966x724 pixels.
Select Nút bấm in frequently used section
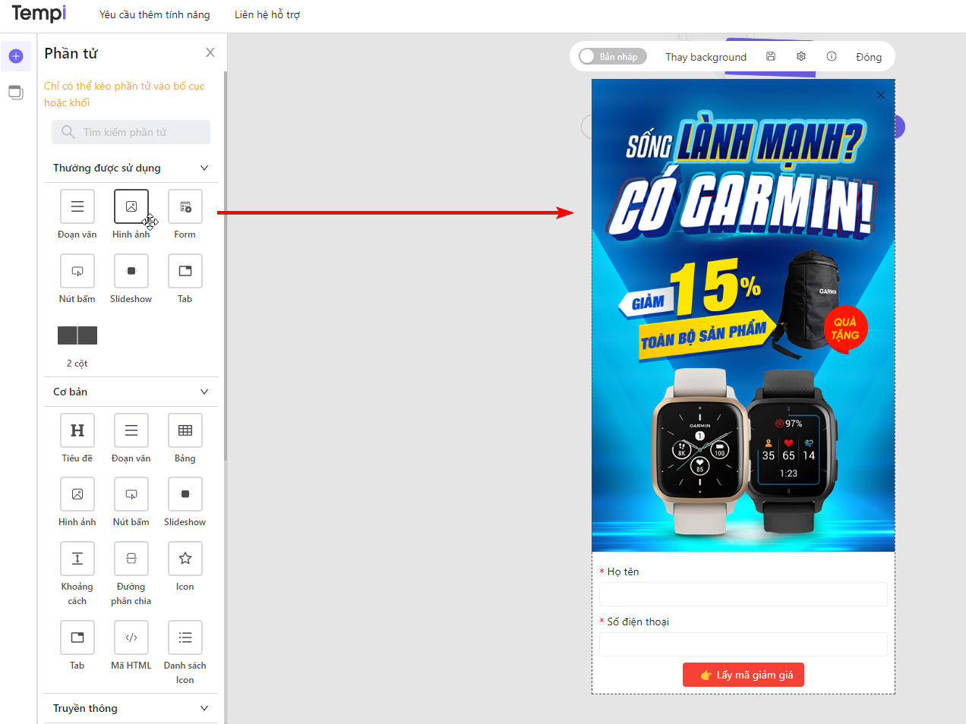(x=77, y=271)
